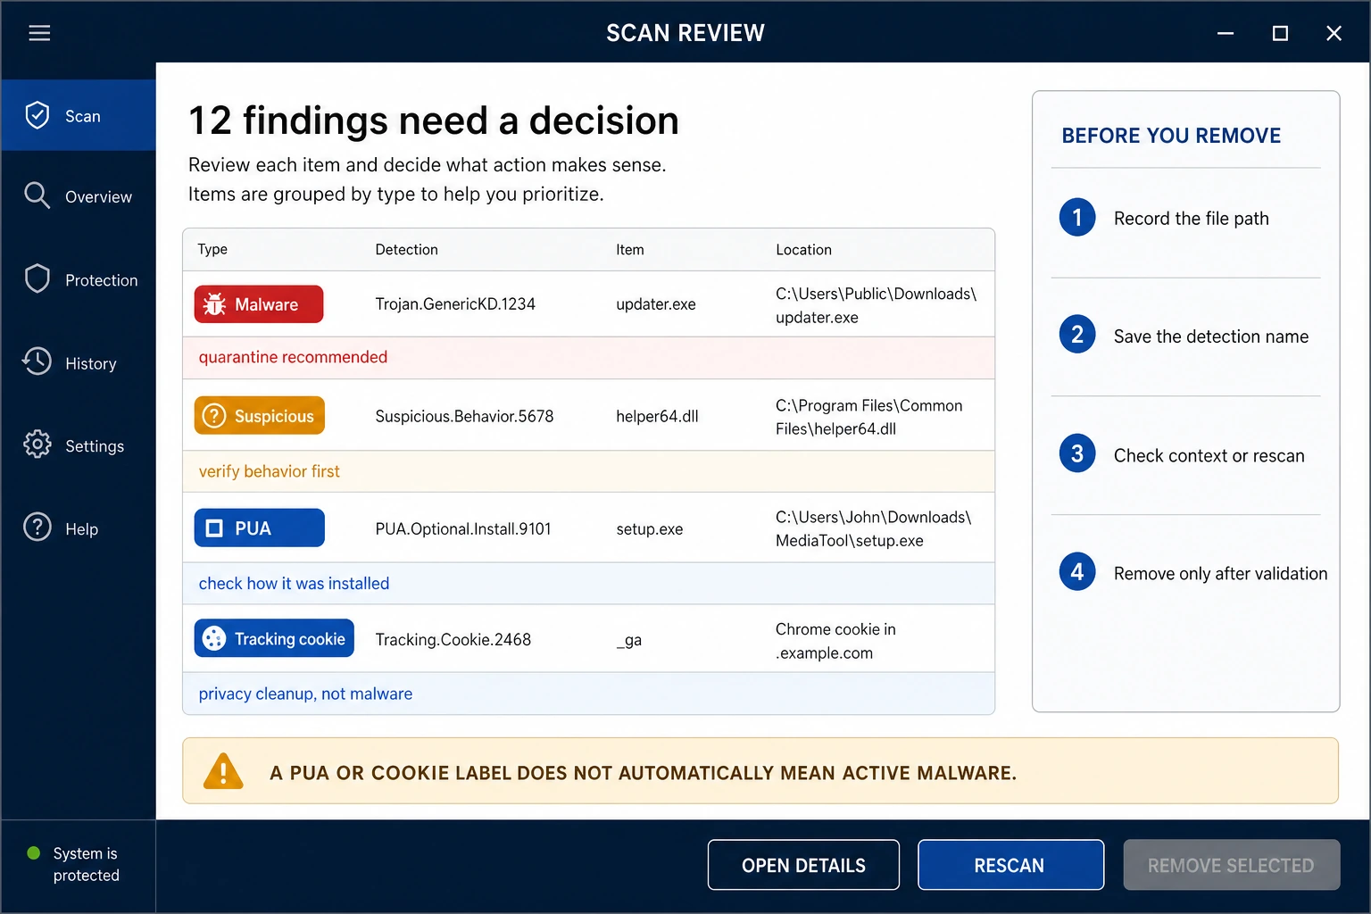Click Chrome cookie in .example.com location
Screen dimensions: 1371x914
point(835,641)
